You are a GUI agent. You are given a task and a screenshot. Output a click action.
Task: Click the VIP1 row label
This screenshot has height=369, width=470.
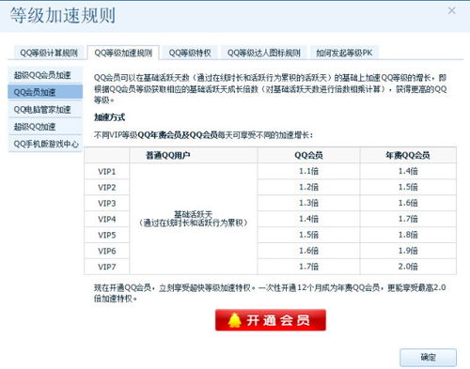(x=107, y=172)
